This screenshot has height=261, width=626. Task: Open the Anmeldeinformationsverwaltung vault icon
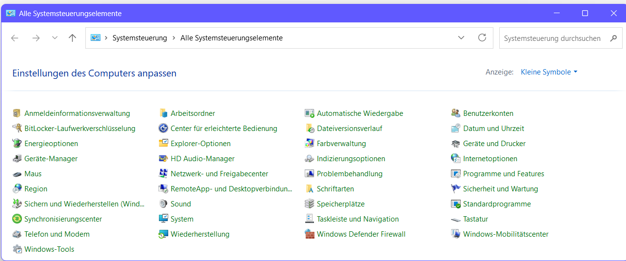pyautogui.click(x=17, y=113)
